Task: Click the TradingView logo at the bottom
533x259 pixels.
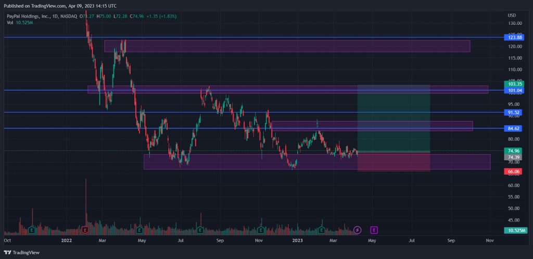Action: tap(21, 252)
